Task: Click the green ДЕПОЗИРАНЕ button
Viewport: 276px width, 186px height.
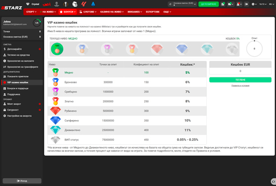Action: click(x=208, y=4)
